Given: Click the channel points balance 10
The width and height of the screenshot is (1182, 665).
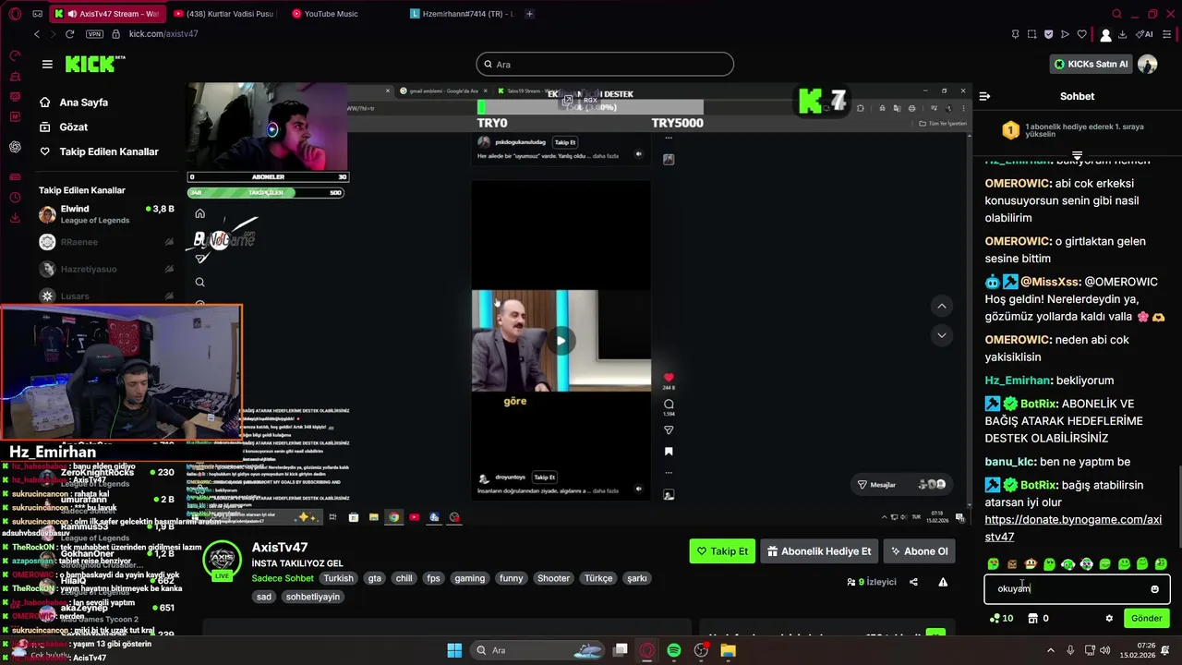Looking at the screenshot, I should pyautogui.click(x=1001, y=618).
